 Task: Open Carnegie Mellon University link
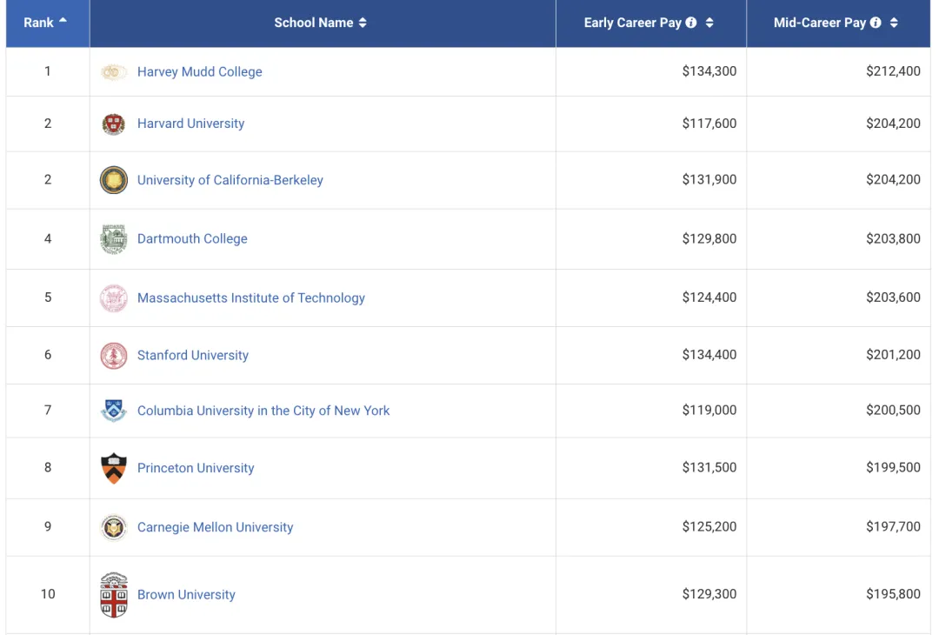click(x=215, y=527)
